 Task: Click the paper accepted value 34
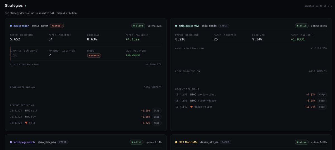tap(51, 39)
